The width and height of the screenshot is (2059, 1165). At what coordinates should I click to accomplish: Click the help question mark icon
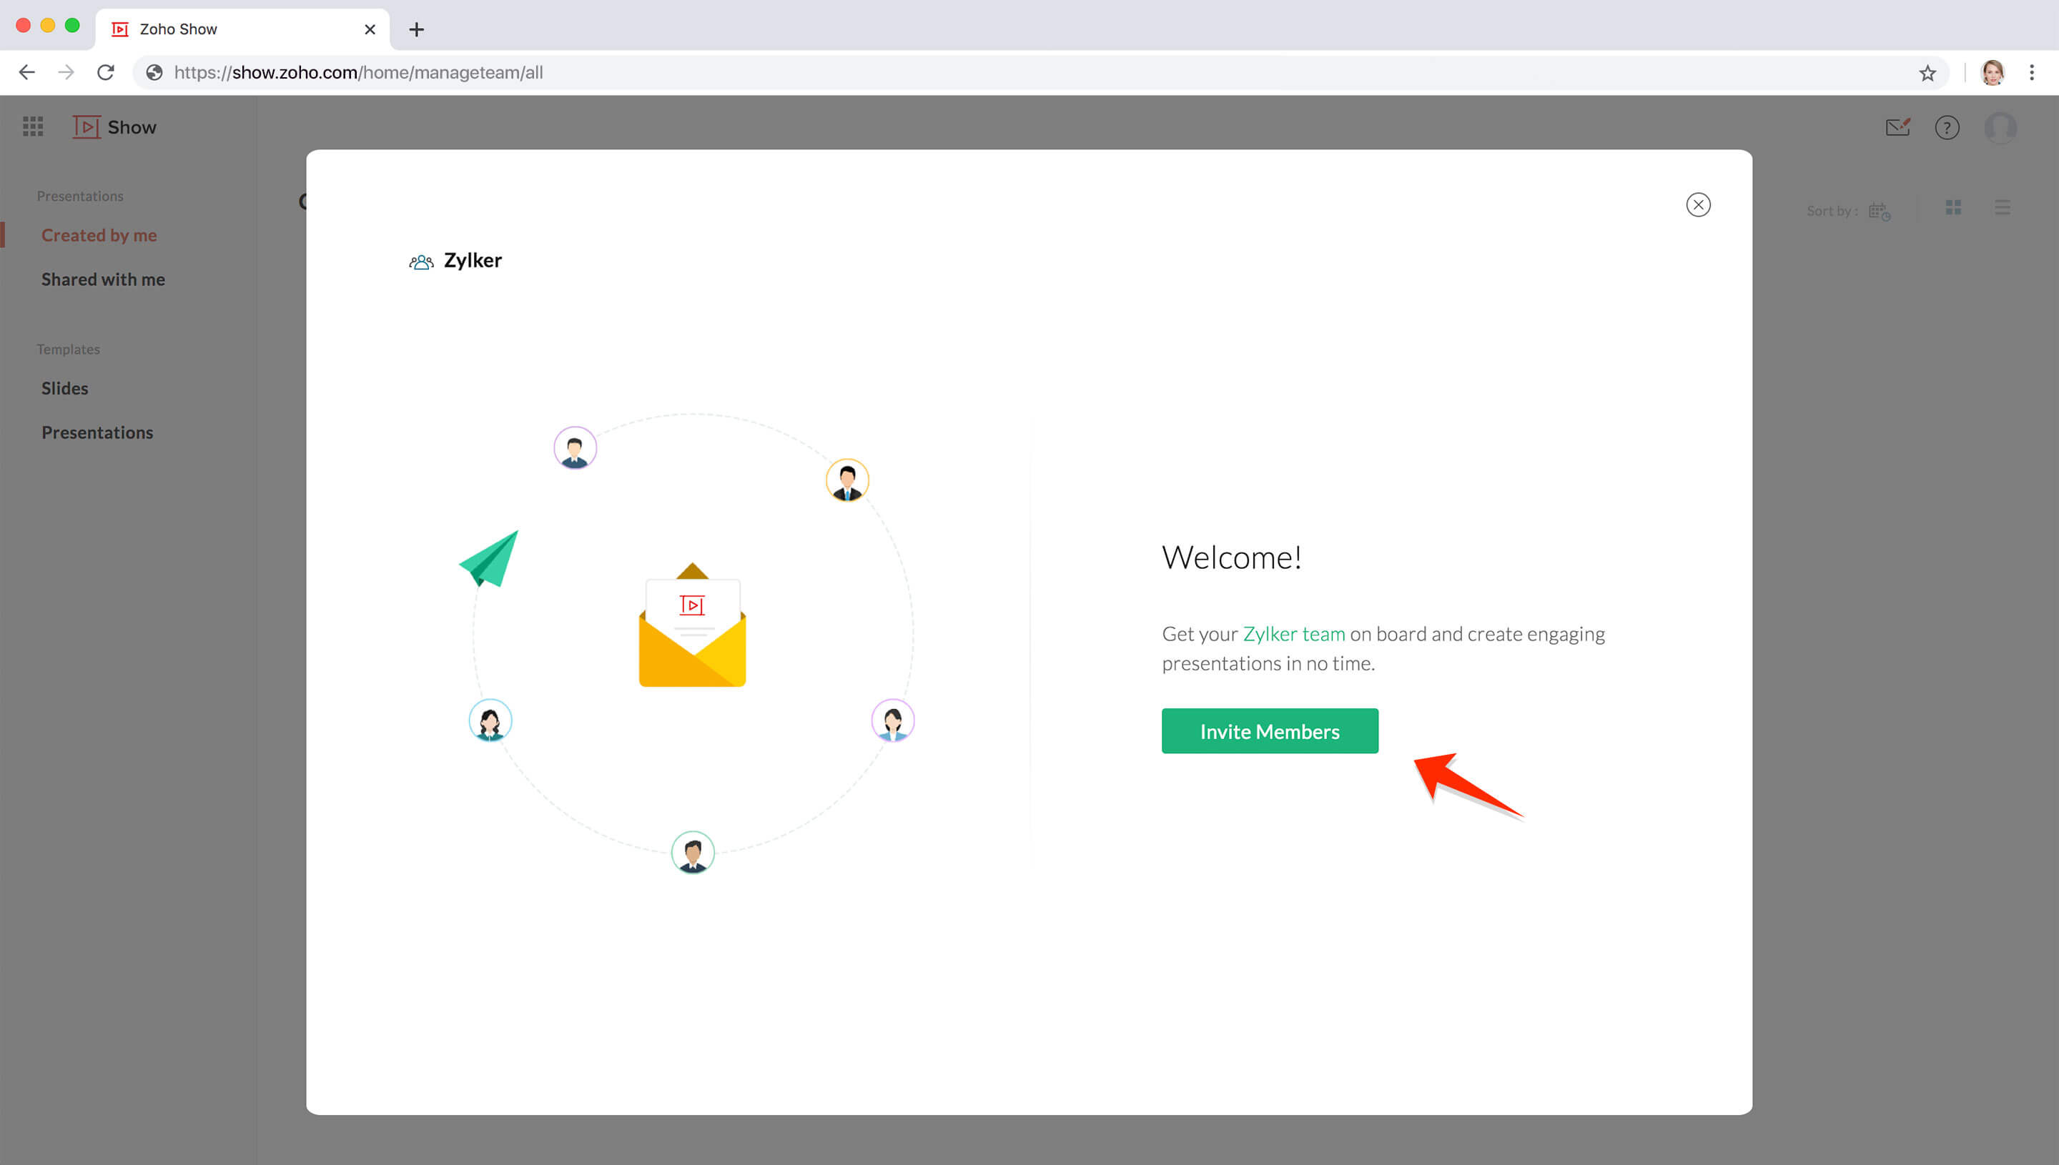[1947, 127]
